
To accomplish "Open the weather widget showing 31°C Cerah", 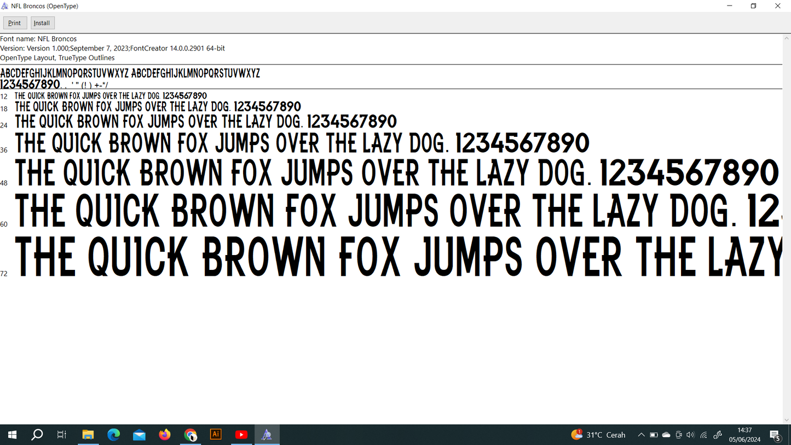I will [x=598, y=435].
